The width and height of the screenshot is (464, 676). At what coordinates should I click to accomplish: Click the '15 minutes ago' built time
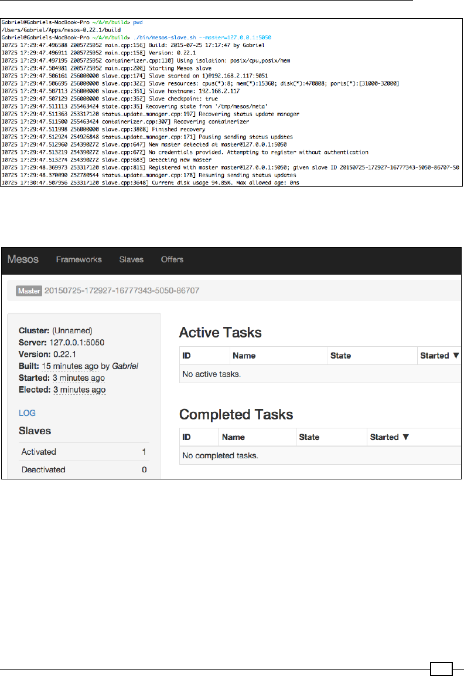pyautogui.click(x=70, y=366)
